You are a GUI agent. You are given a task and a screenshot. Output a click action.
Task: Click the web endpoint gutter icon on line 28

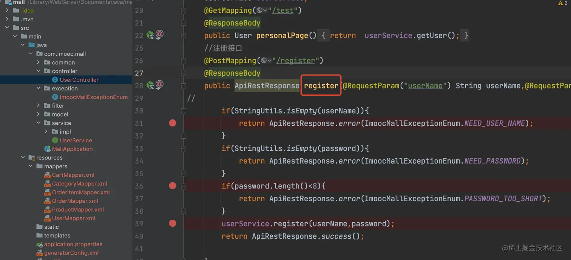pyautogui.click(x=150, y=86)
